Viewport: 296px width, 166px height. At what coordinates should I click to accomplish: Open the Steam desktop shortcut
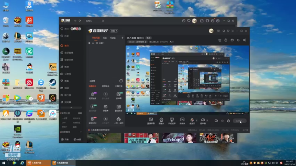[x=53, y=84]
